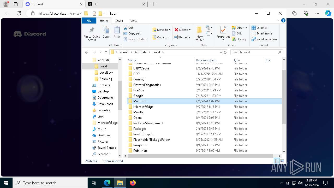Expand the Delete dropdown arrow
The width and height of the screenshot is (334, 188).
click(x=190, y=30)
